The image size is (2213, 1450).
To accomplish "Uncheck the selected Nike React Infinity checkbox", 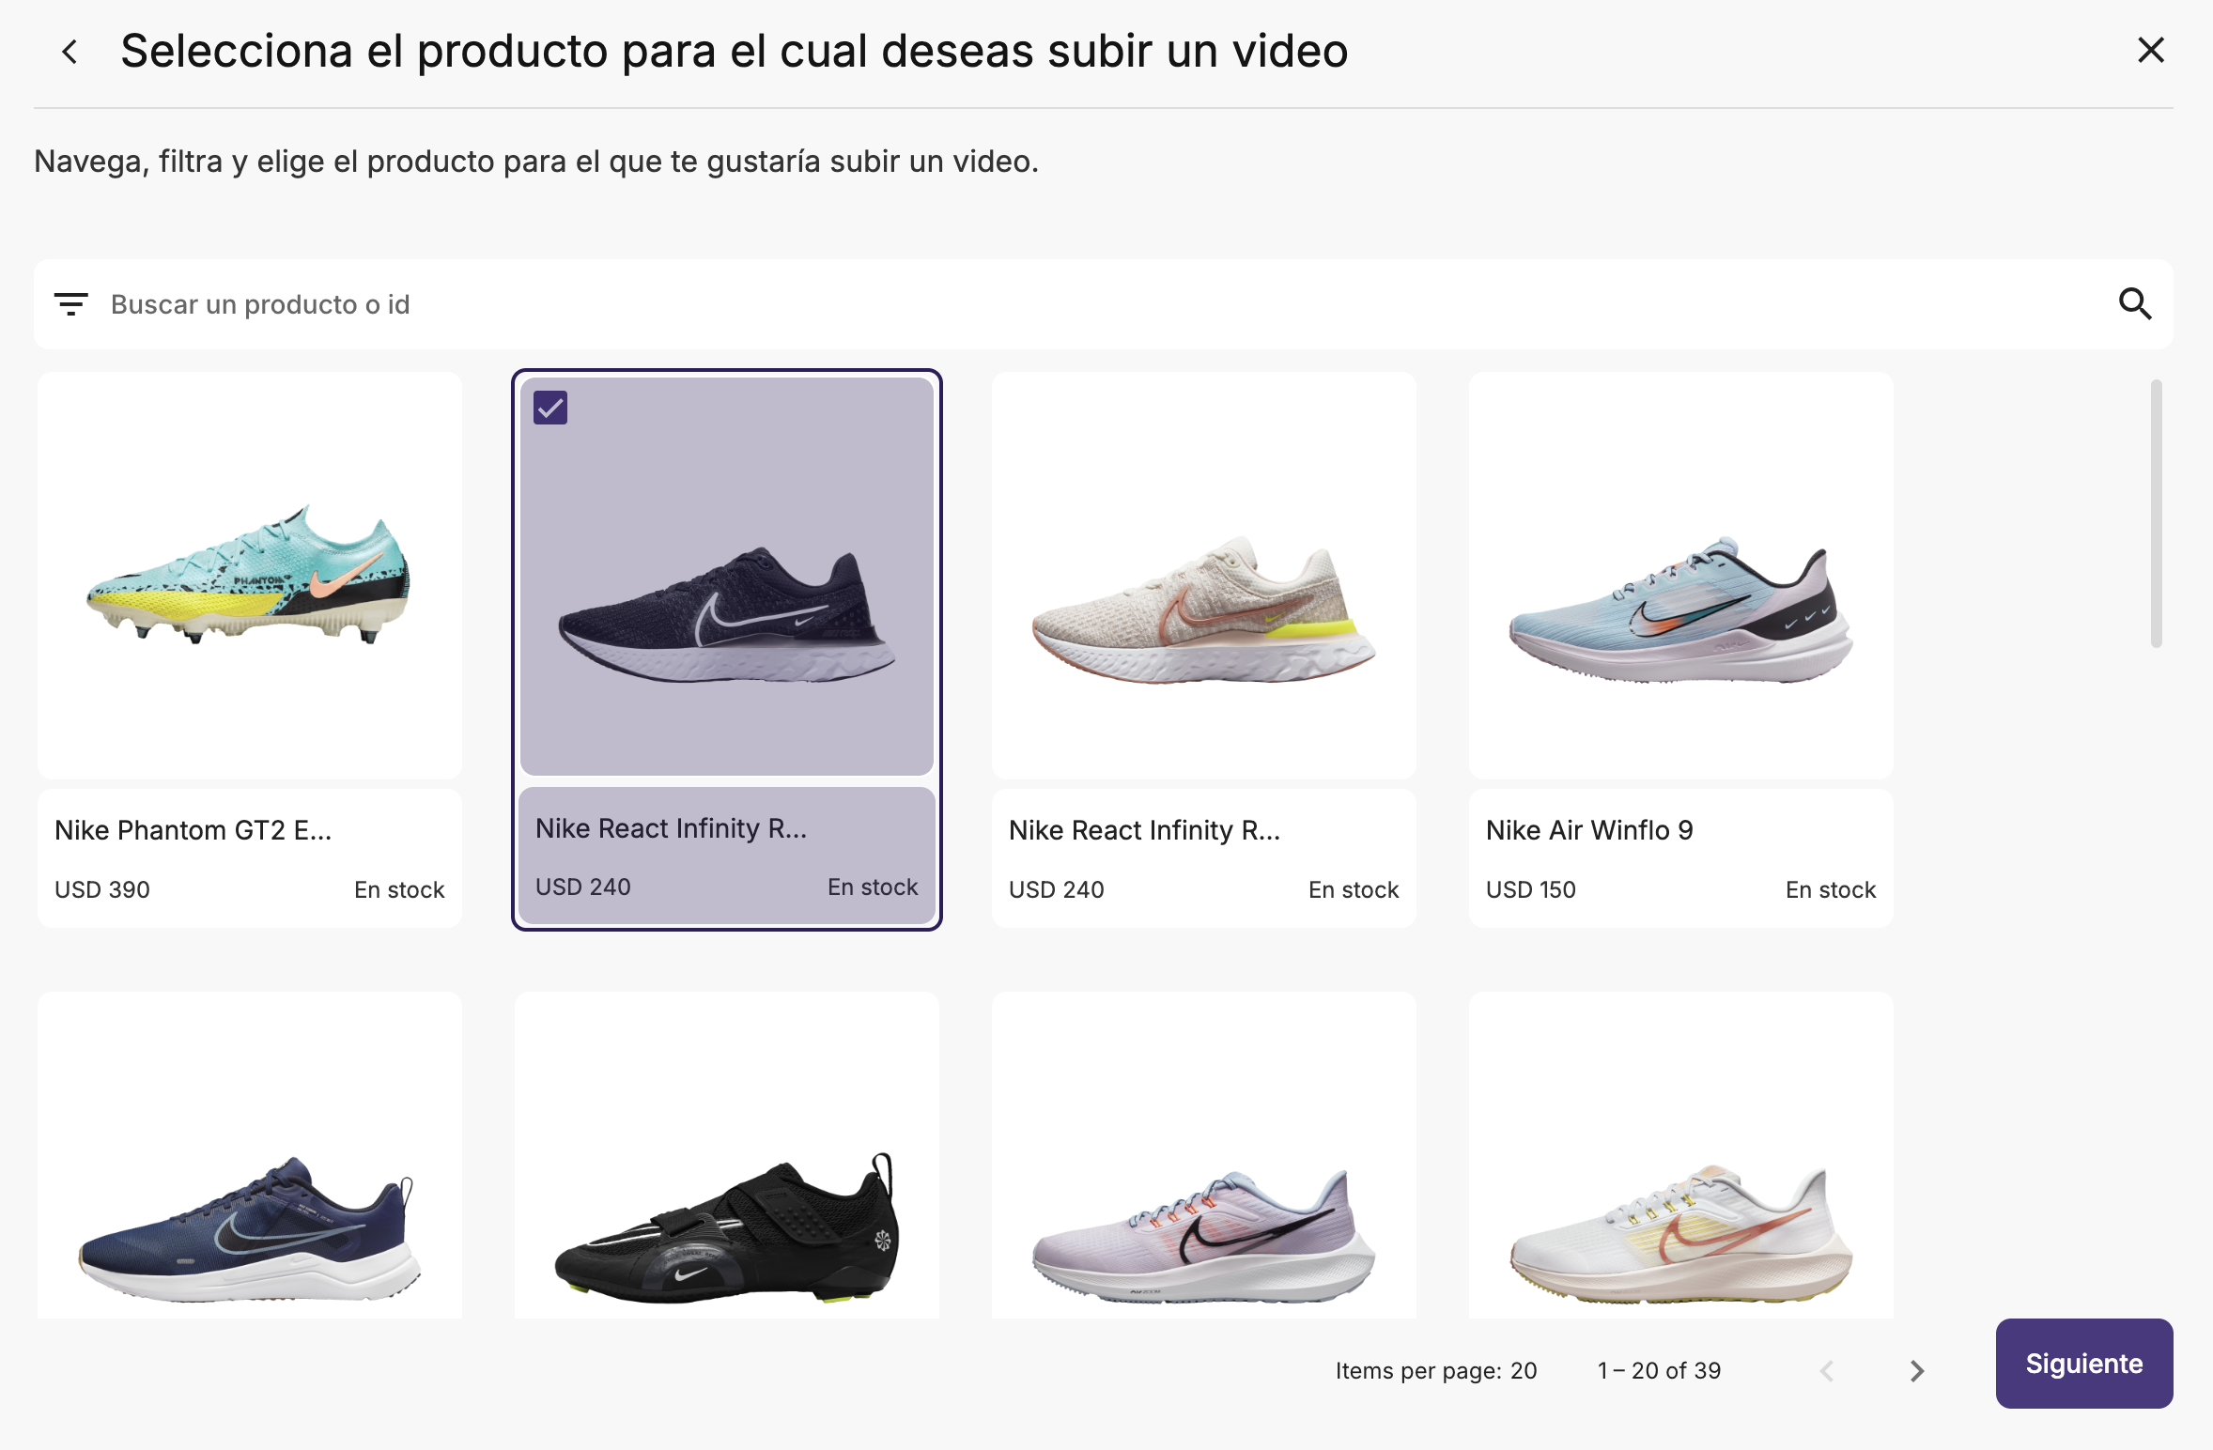I will pyautogui.click(x=550, y=408).
